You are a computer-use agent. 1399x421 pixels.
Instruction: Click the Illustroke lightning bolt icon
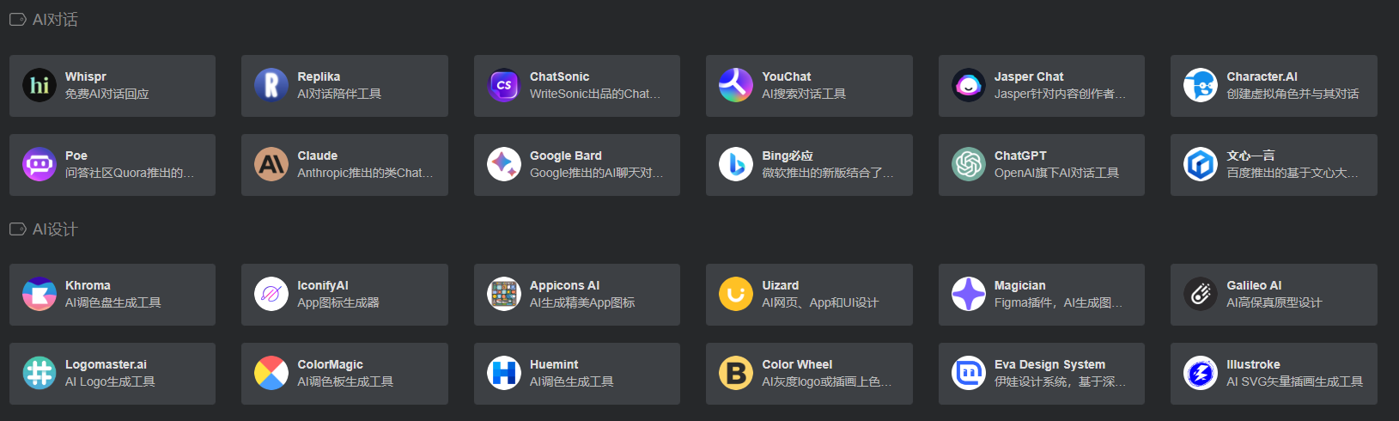point(1201,374)
